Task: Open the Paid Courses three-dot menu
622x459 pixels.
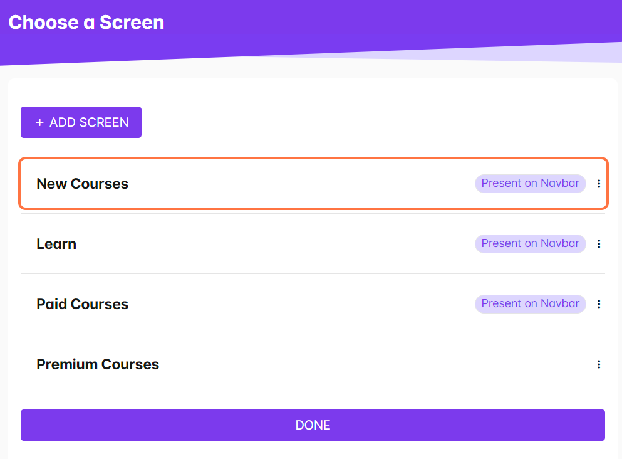Action: 599,304
